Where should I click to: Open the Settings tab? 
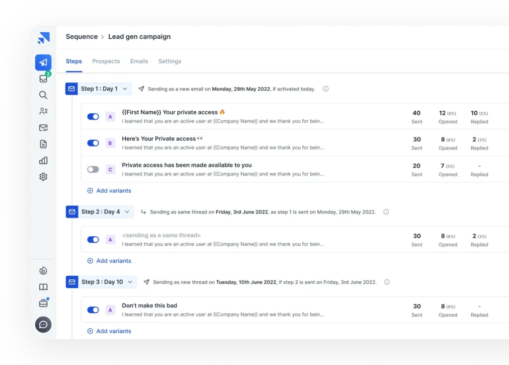coord(170,61)
